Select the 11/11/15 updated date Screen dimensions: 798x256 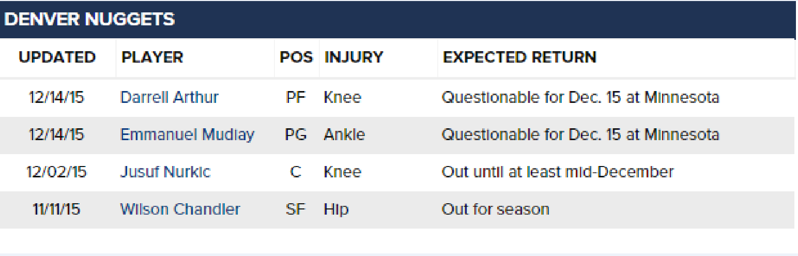pyautogui.click(x=56, y=209)
